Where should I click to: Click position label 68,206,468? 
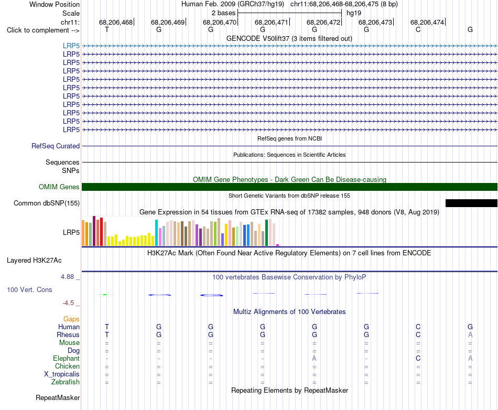coord(116,22)
